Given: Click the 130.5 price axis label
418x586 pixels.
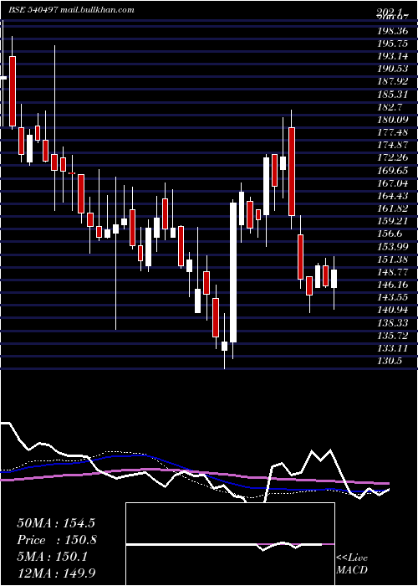Looking at the screenshot, I should pyautogui.click(x=390, y=361).
